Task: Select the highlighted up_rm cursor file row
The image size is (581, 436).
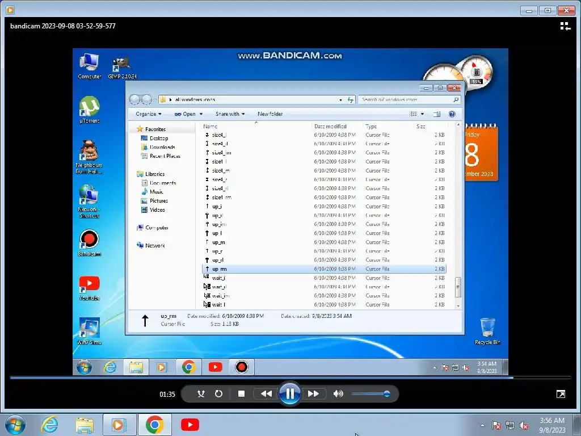Action: click(324, 269)
